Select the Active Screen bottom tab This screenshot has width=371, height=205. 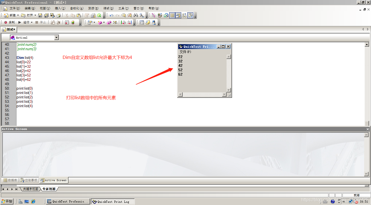click(x=54, y=180)
